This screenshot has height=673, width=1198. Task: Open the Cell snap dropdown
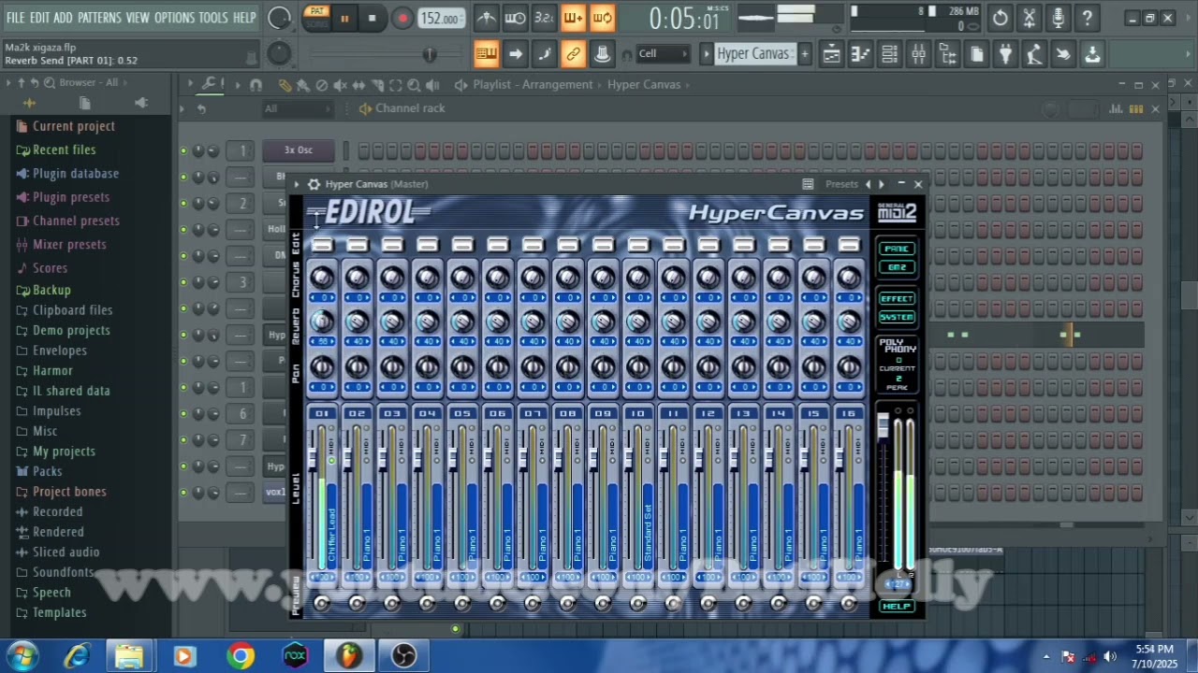point(663,54)
